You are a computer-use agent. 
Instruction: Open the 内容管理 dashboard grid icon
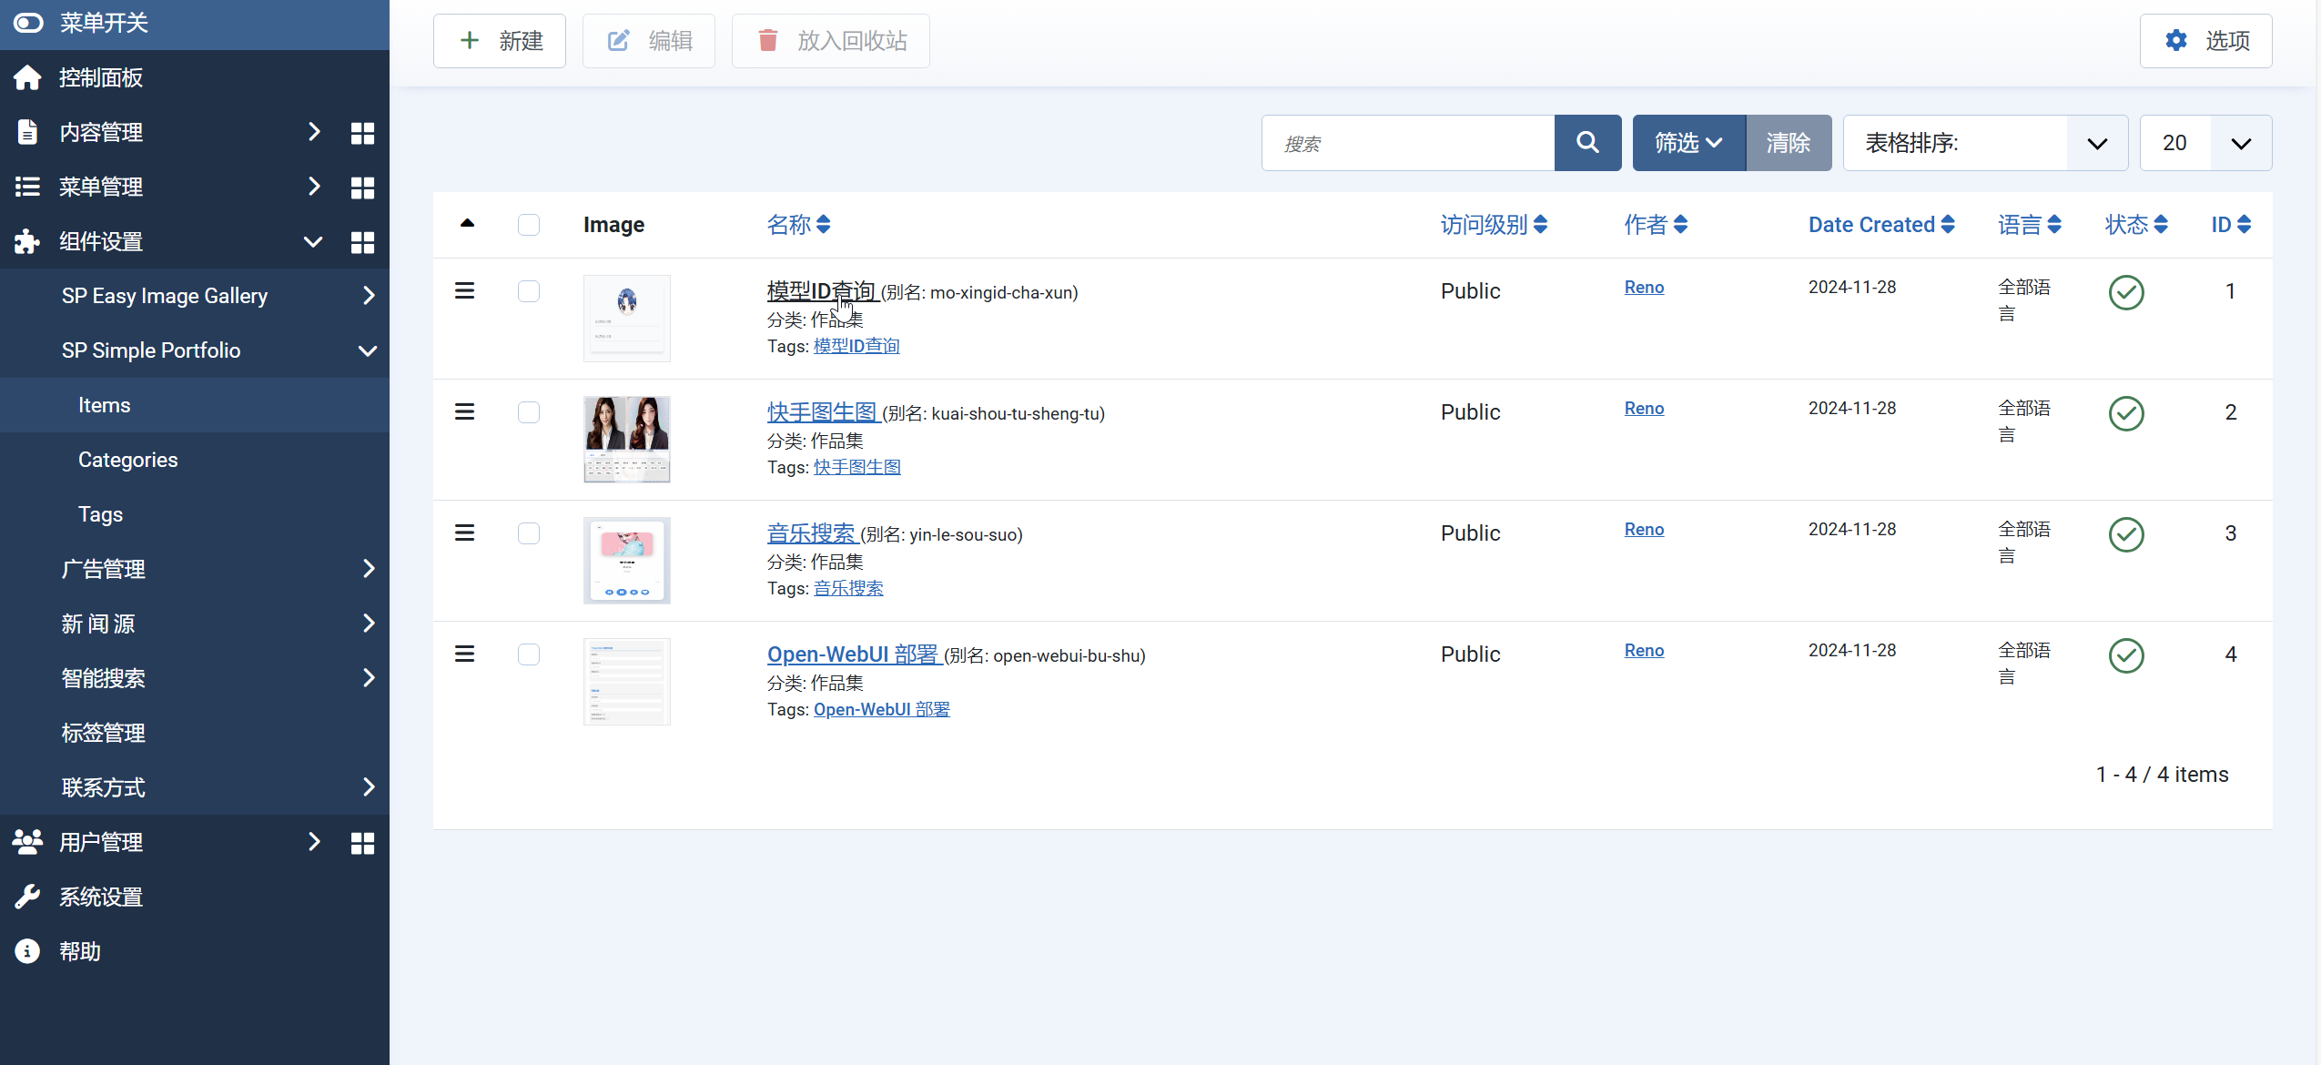tap(362, 133)
